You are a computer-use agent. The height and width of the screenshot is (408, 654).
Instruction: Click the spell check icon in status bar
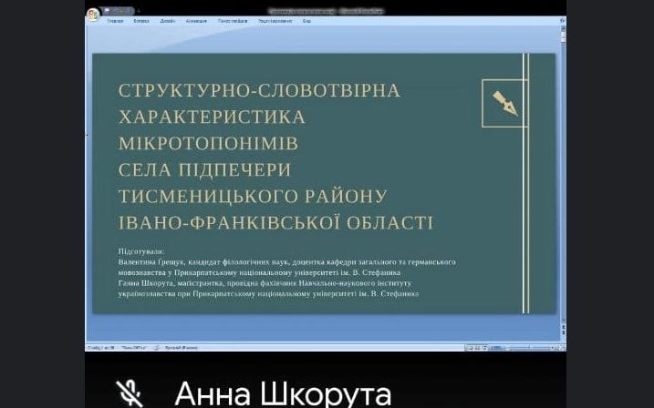coord(156,348)
